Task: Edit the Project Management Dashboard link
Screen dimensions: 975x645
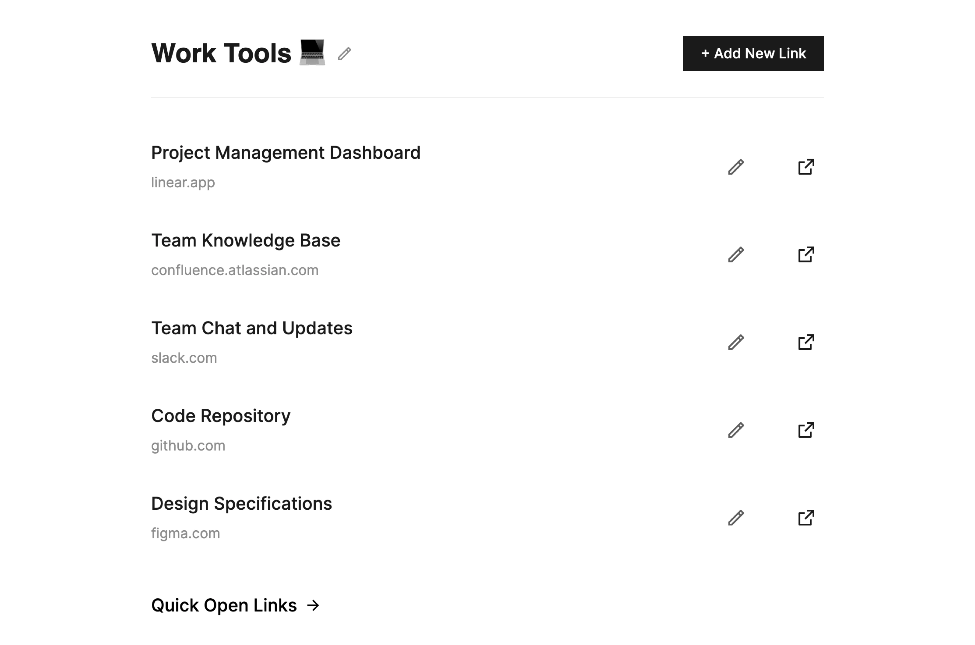Action: click(736, 167)
